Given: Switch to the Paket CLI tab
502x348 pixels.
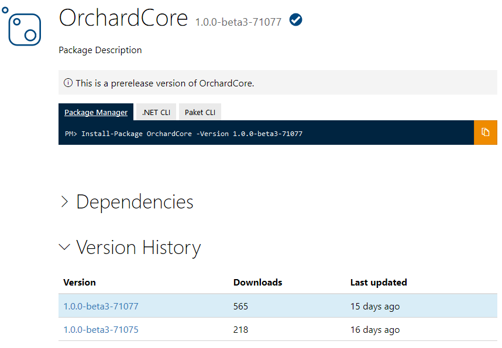Looking at the screenshot, I should 200,112.
